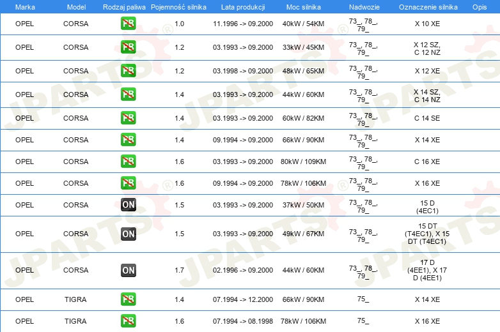The width and height of the screenshot is (500, 332).
Task: Click the petrol icon for Tigra 1.6
Action: tap(128, 321)
